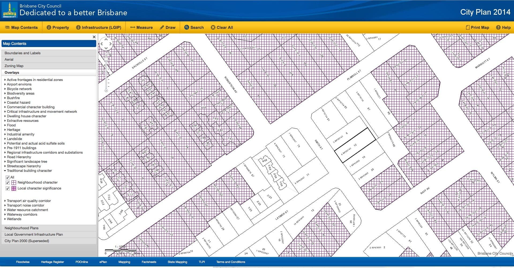The image size is (514, 268).
Task: Open the Floodwise link
Action: pos(23,262)
